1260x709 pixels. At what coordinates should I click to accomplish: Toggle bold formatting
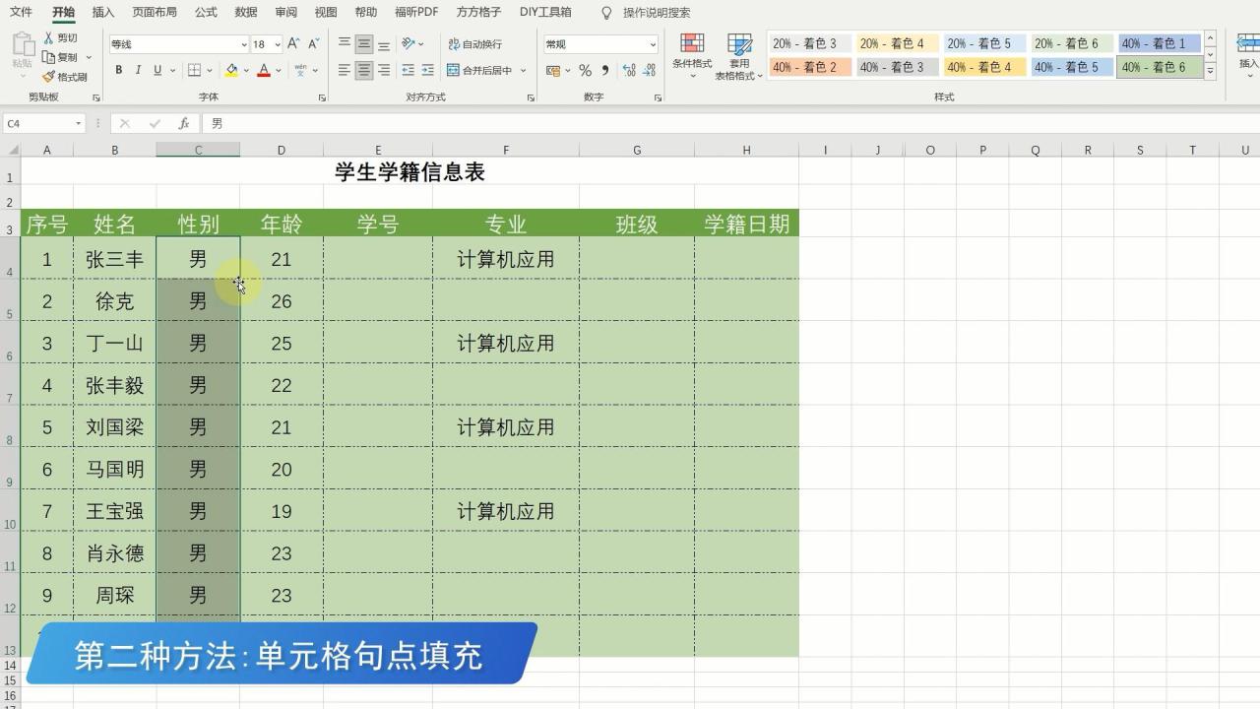(x=119, y=70)
